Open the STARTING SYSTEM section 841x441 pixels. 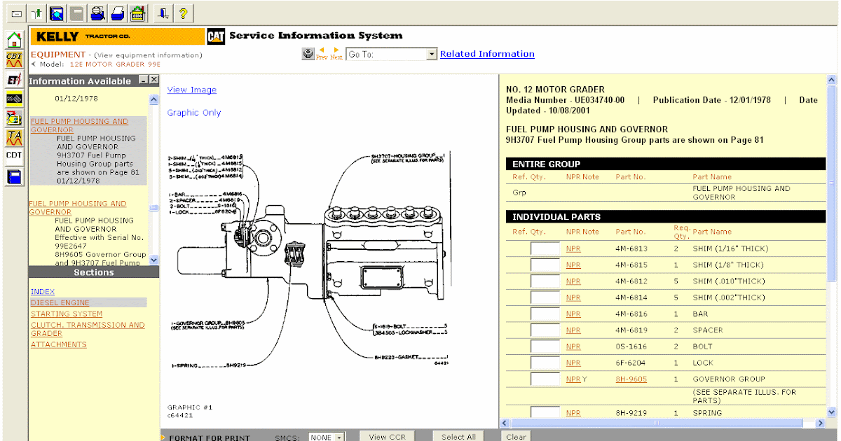pyautogui.click(x=67, y=314)
